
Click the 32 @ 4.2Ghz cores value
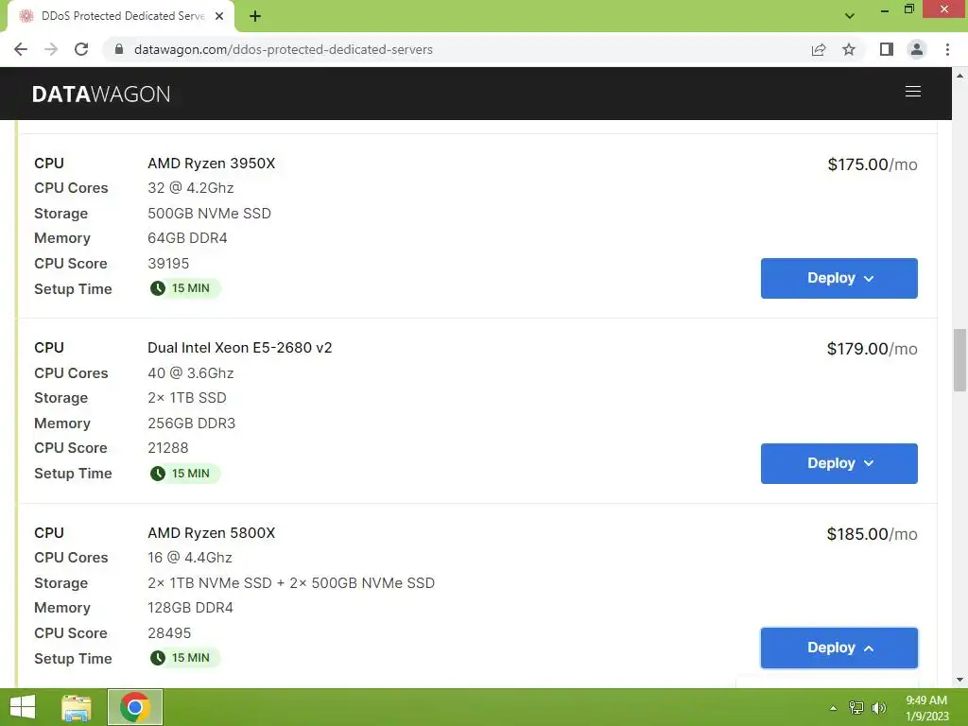(x=191, y=188)
